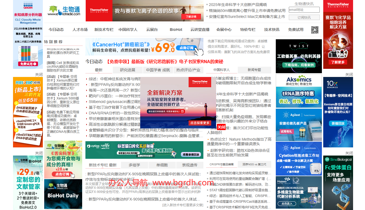Screen dimensions: 365x210
Task: Open sidebar item Cell 发表线粒体circRNA
Action: pos(63,66)
